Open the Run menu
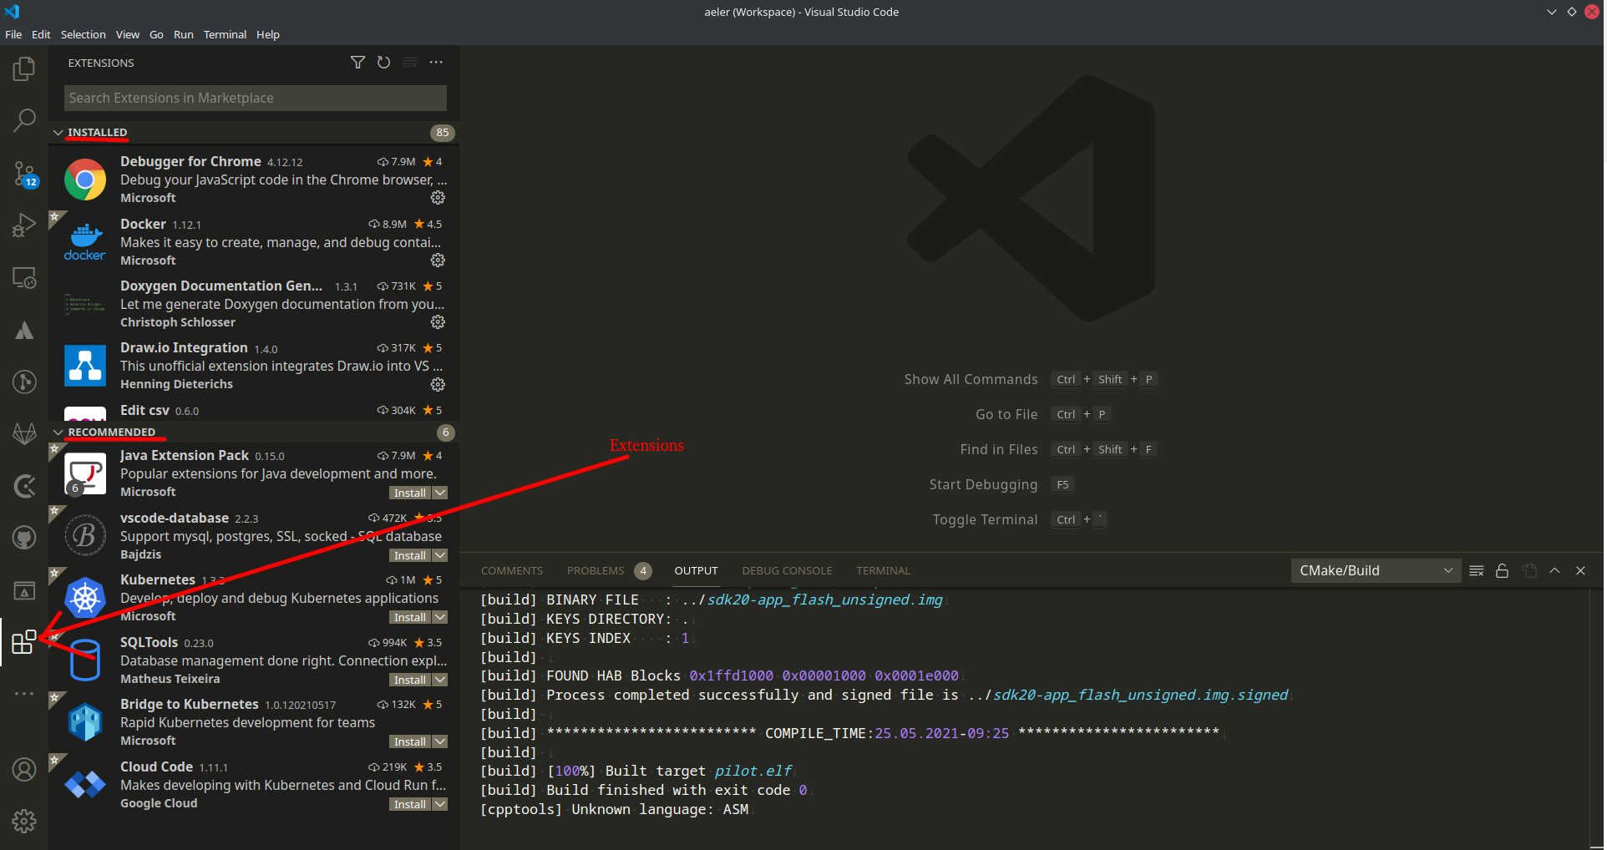 click(183, 34)
